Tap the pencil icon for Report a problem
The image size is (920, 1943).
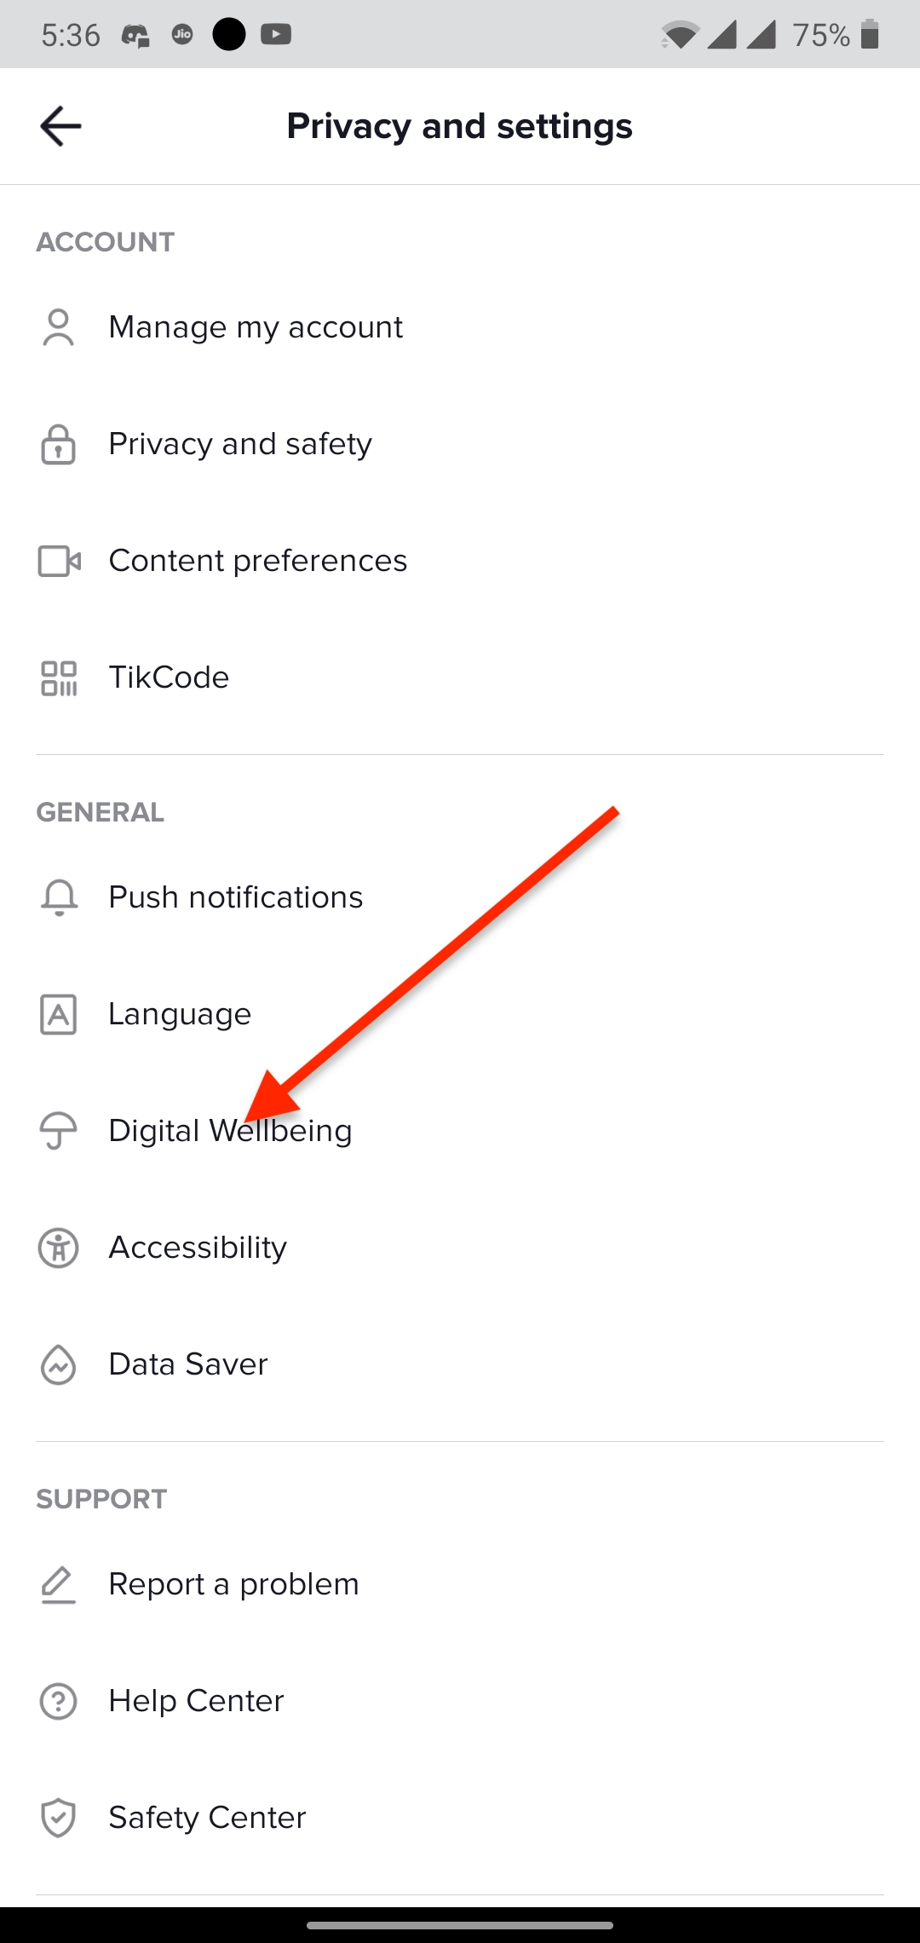[x=58, y=1584]
